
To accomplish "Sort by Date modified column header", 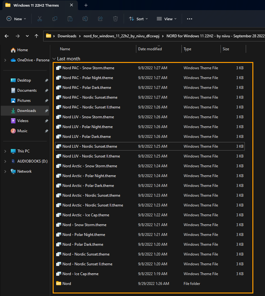I will point(150,49).
